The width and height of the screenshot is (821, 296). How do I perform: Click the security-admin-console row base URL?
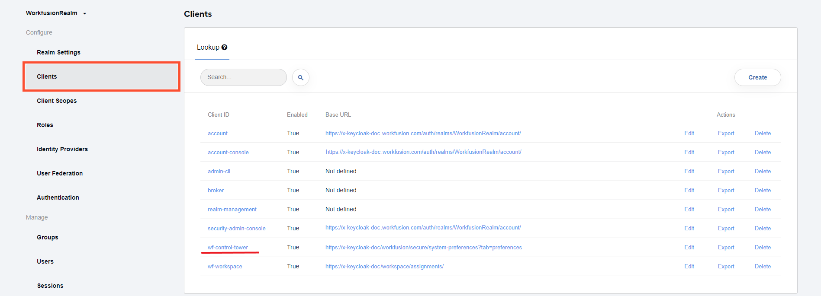[423, 228]
